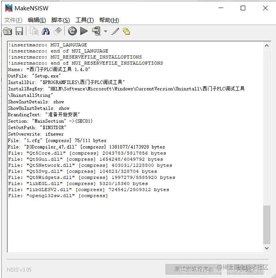Click the 'BrandingText' log line
Viewport: 276px width, 278px height.
(x=44, y=115)
